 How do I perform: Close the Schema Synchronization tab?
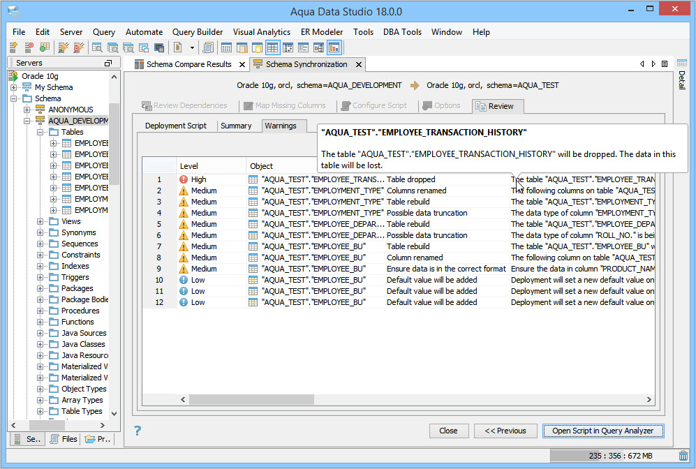point(359,65)
